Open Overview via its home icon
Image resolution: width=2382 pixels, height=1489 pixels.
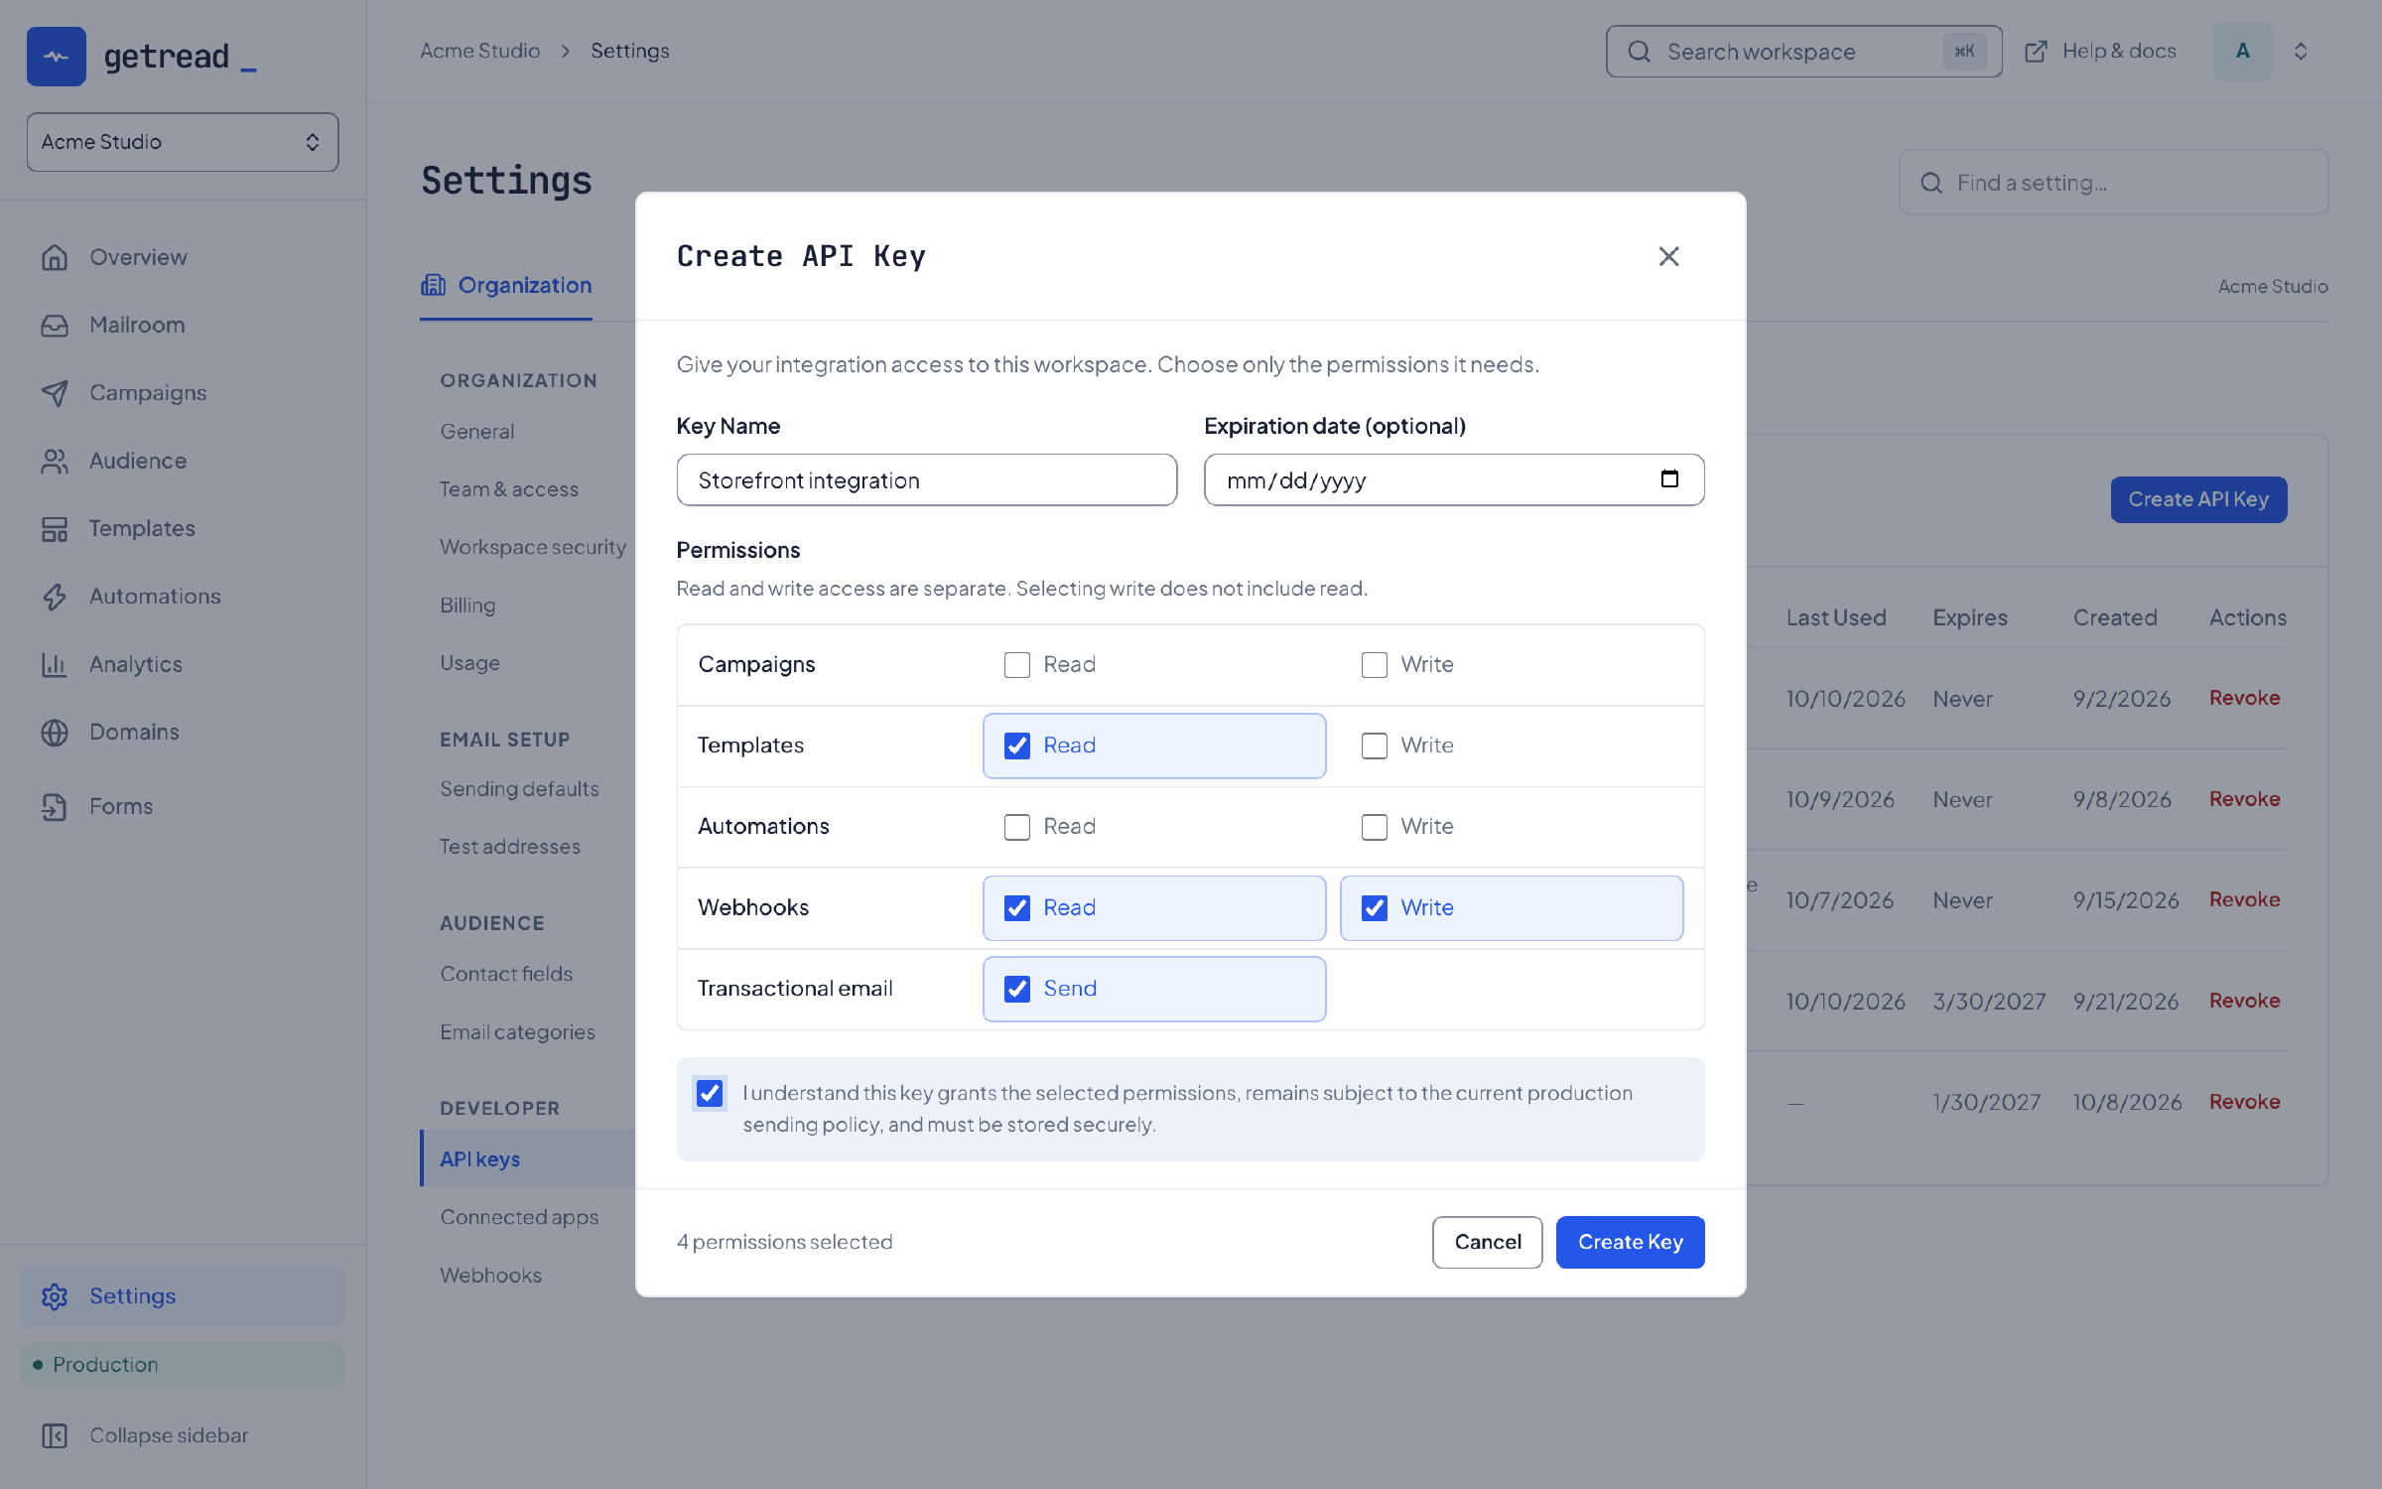[x=55, y=257]
